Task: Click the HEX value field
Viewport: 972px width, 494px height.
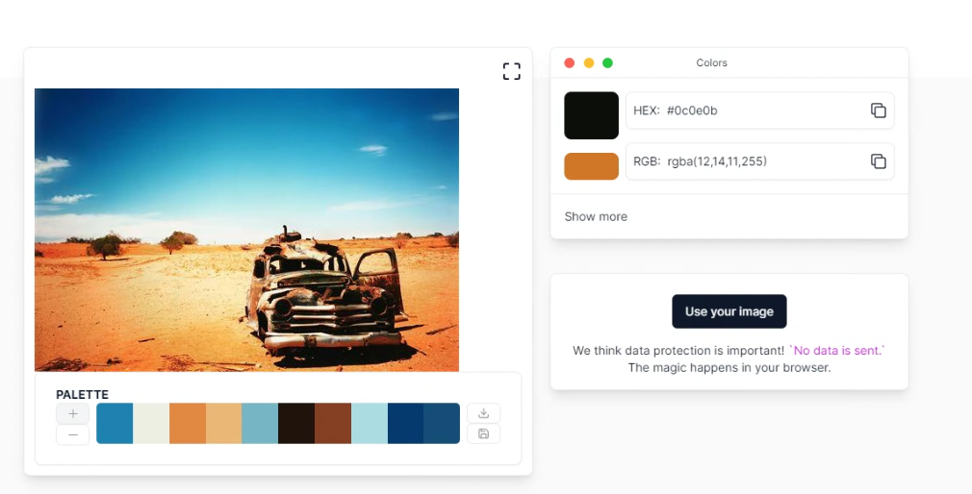Action: (746, 111)
